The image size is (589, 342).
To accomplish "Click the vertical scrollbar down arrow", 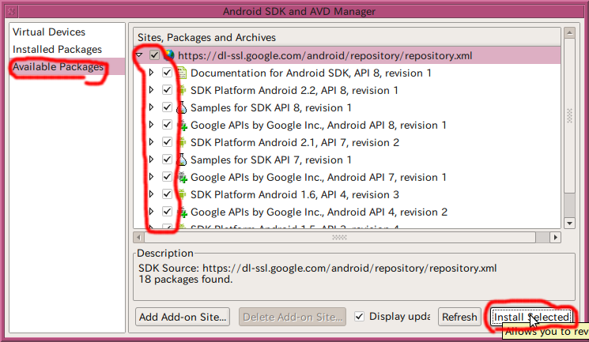I will click(x=569, y=223).
